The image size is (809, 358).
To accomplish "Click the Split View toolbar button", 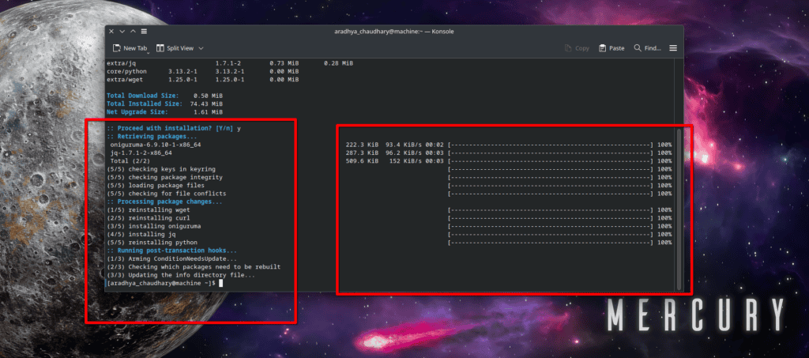I will 175,48.
